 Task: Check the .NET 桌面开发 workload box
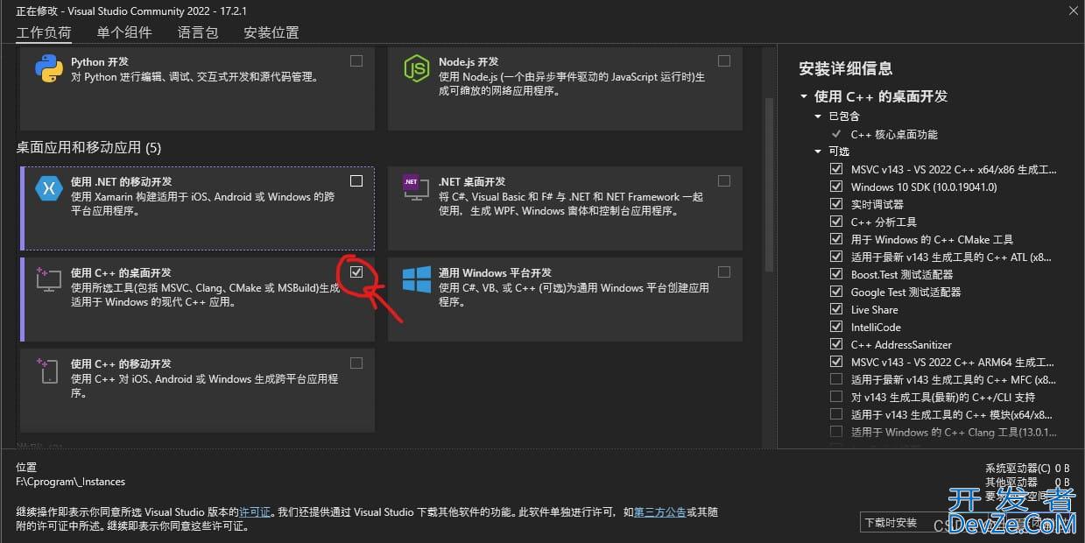724,181
